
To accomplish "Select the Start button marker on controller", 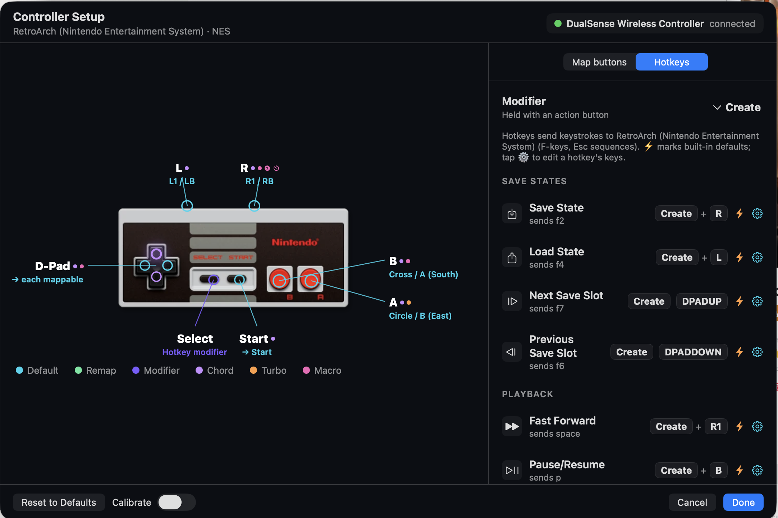I will [x=239, y=280].
